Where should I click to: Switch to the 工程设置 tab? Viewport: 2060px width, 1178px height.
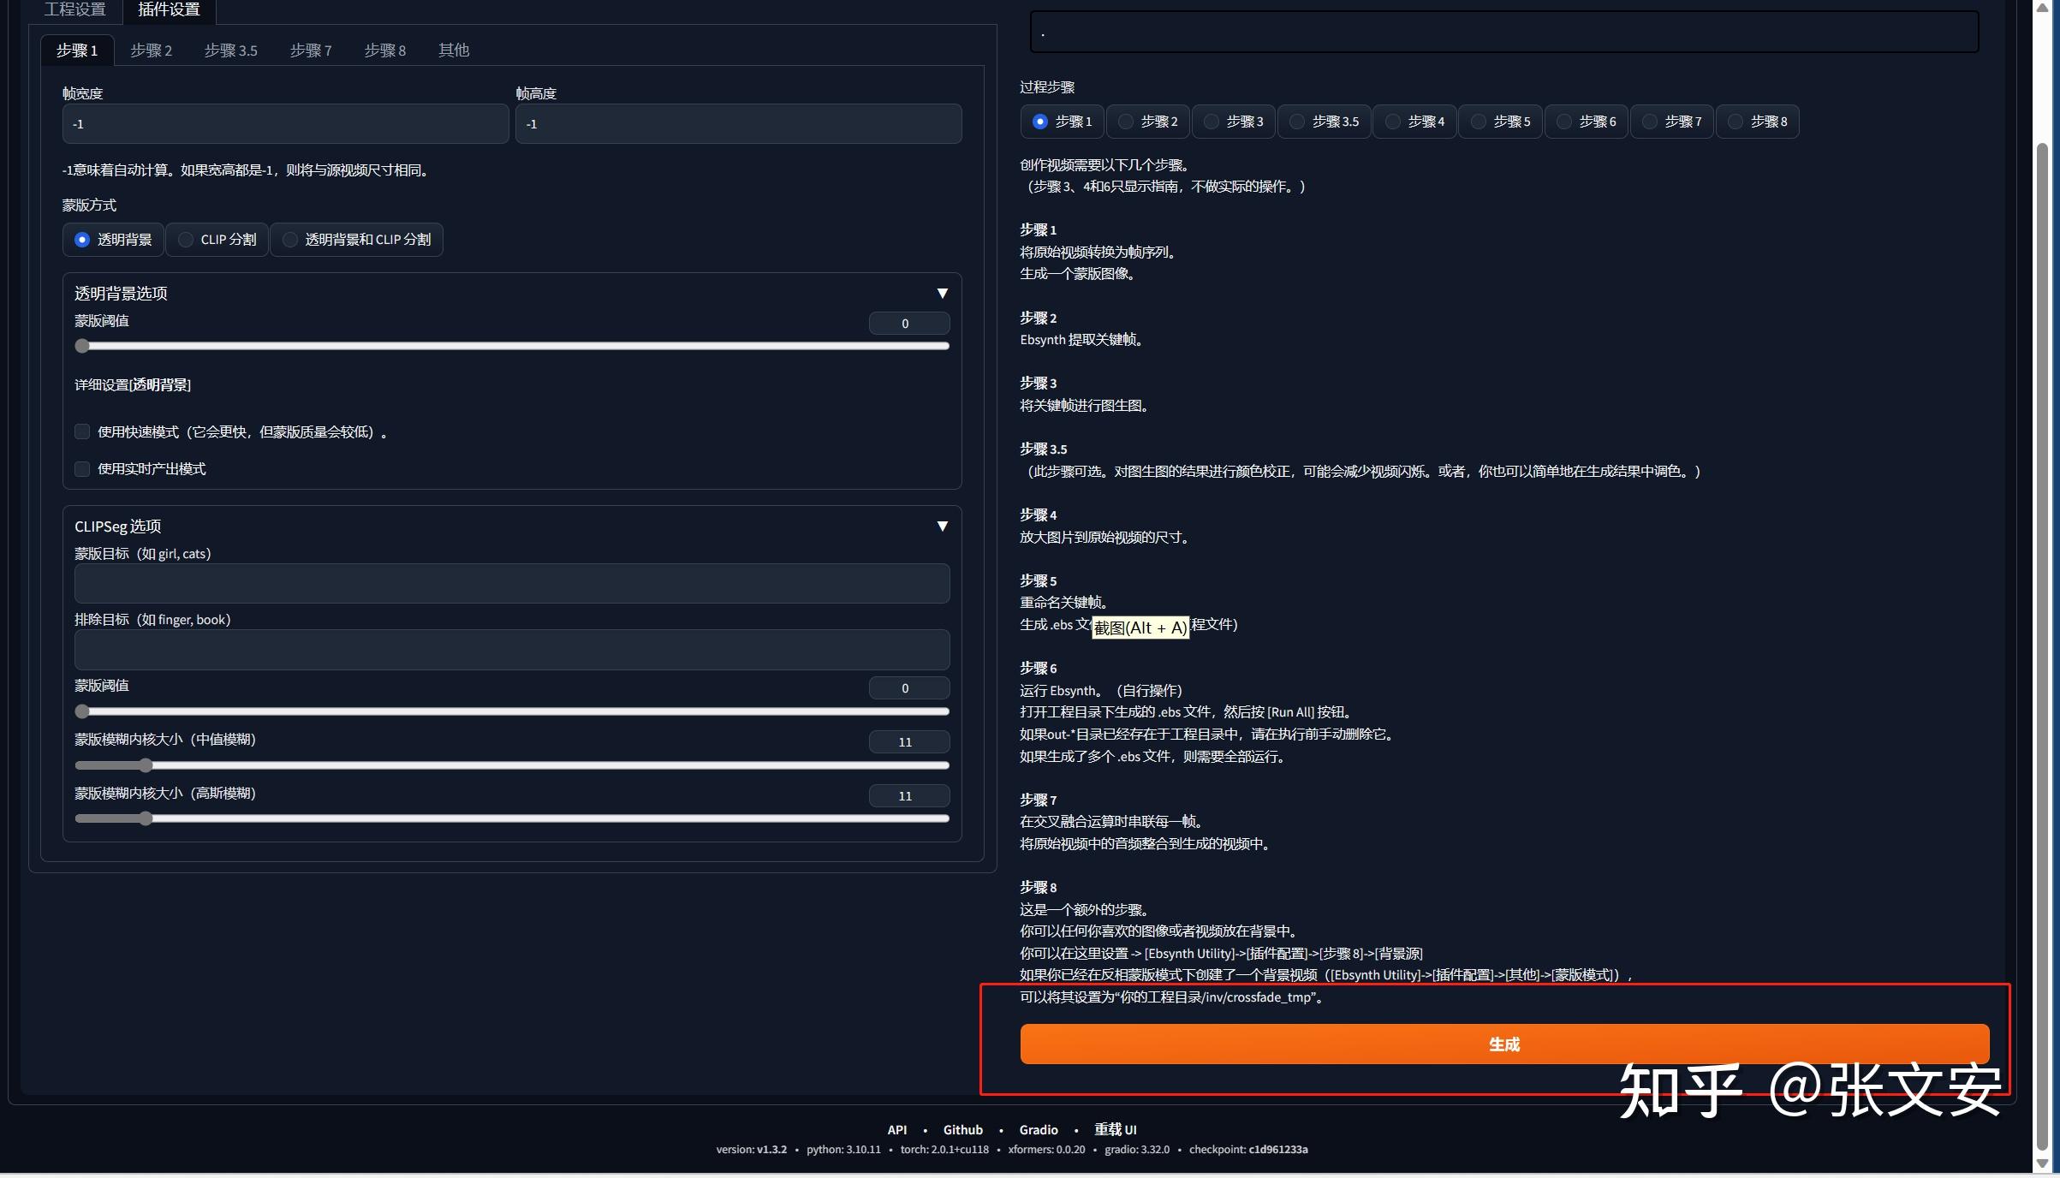coord(75,10)
